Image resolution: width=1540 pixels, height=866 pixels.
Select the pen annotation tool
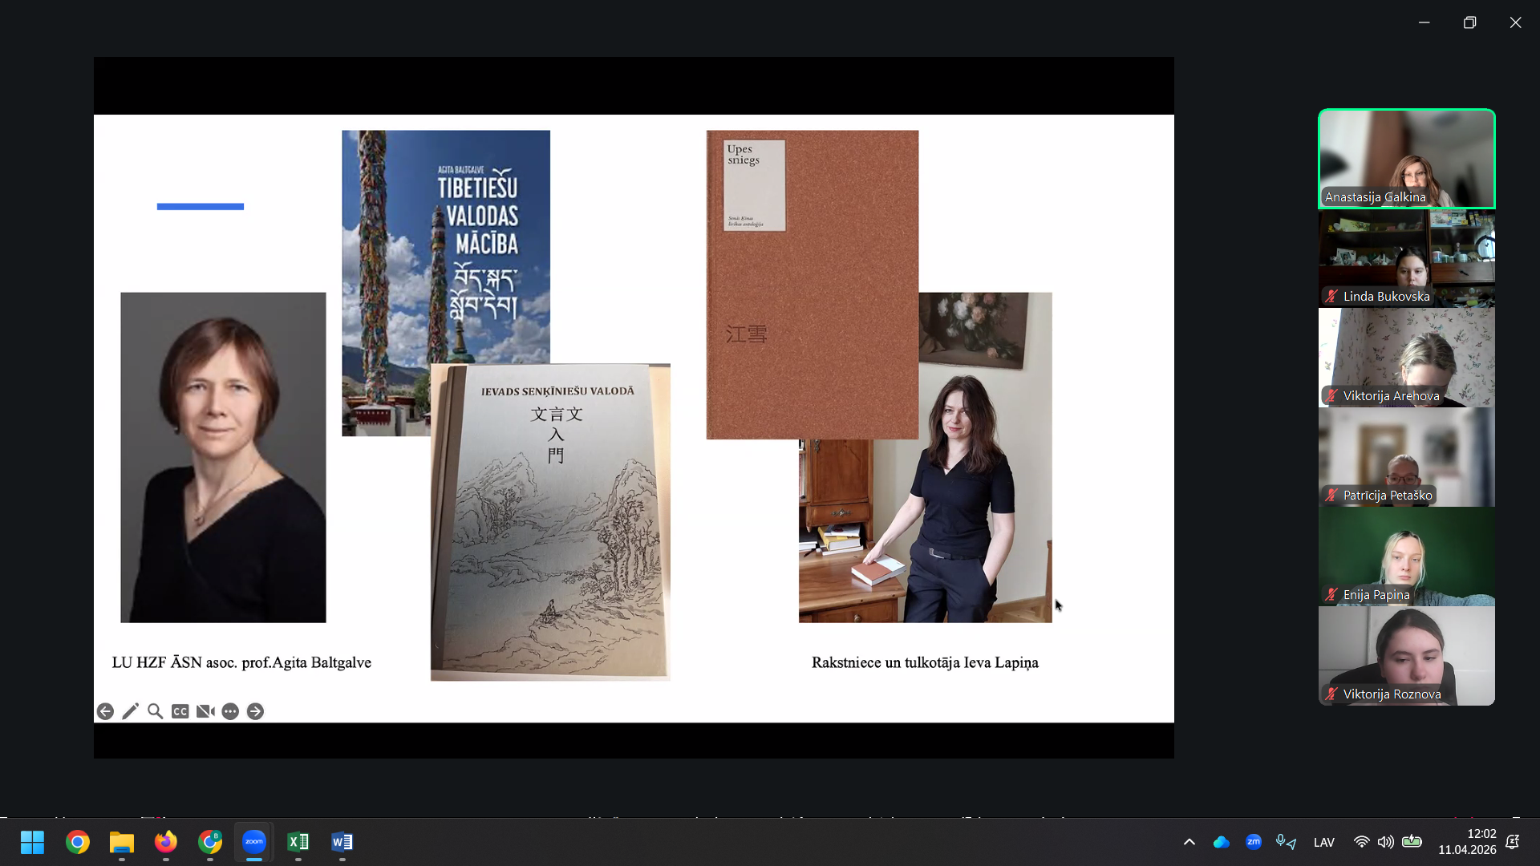[130, 711]
